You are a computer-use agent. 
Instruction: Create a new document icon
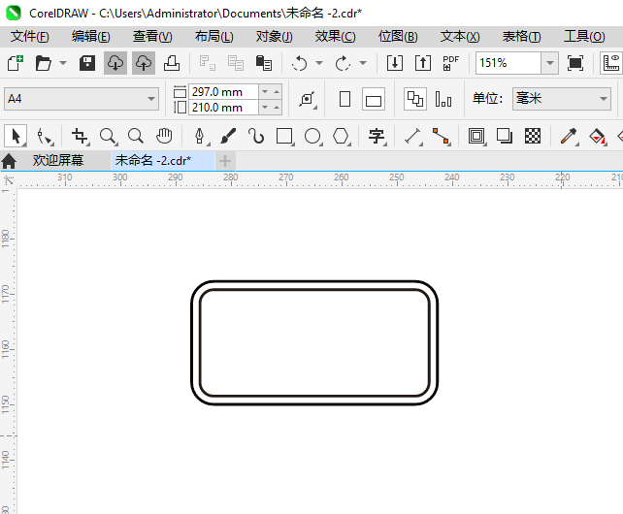coord(16,63)
